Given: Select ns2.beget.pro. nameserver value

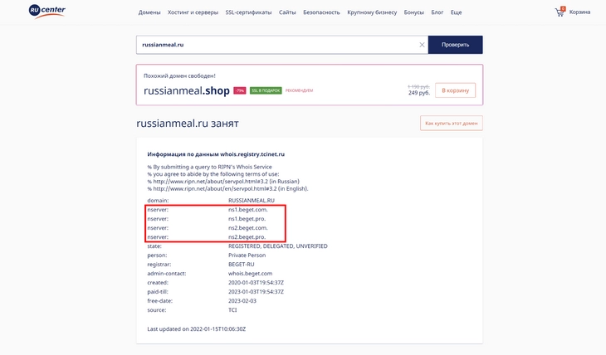Looking at the screenshot, I should coord(247,237).
